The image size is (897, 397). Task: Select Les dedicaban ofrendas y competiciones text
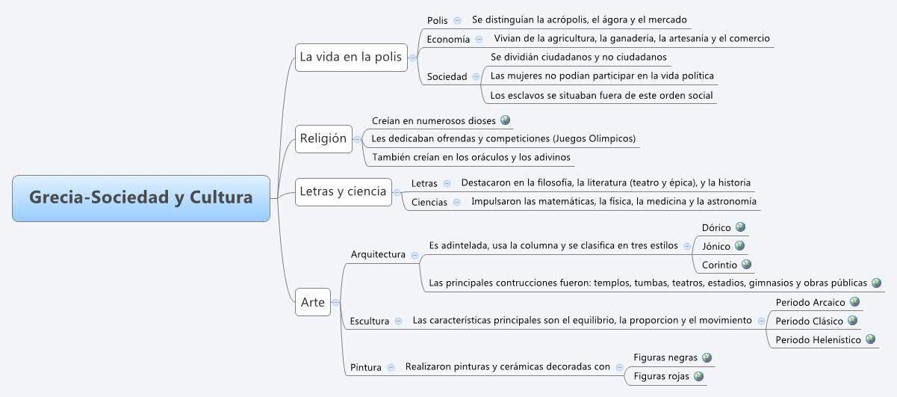point(503,138)
